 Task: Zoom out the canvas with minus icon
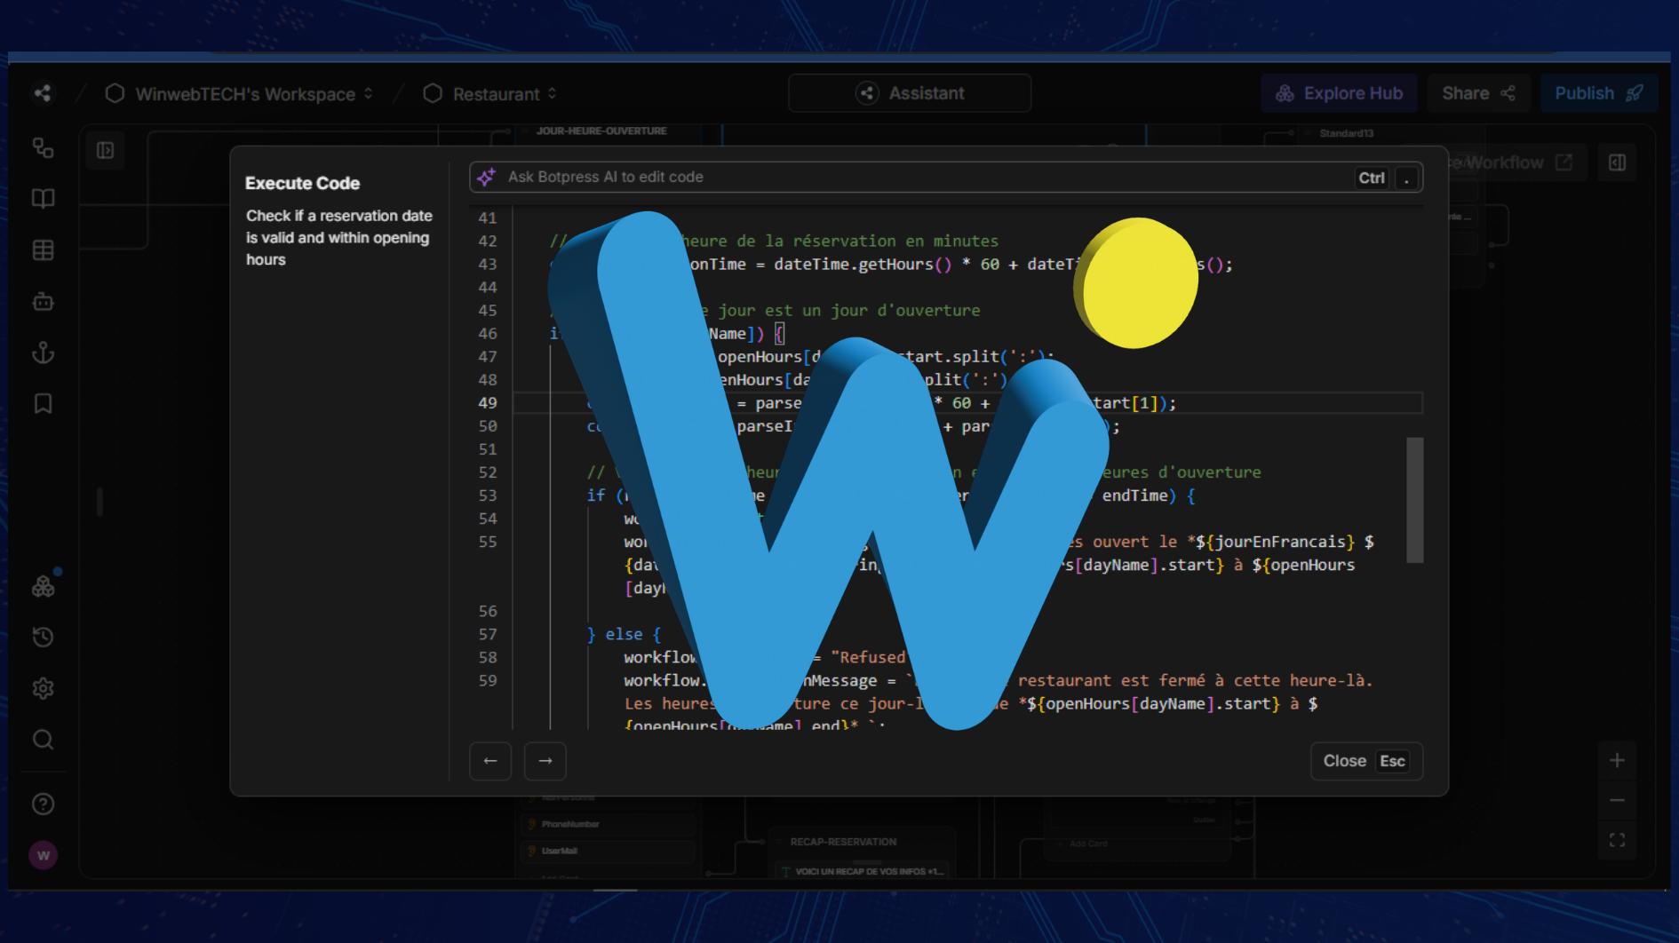[1617, 800]
